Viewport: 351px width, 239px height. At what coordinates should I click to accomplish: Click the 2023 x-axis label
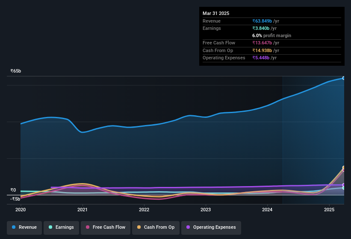point(206,210)
